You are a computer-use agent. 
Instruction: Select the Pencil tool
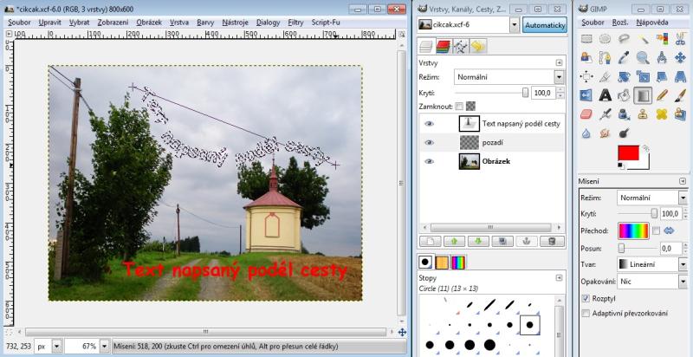662,95
